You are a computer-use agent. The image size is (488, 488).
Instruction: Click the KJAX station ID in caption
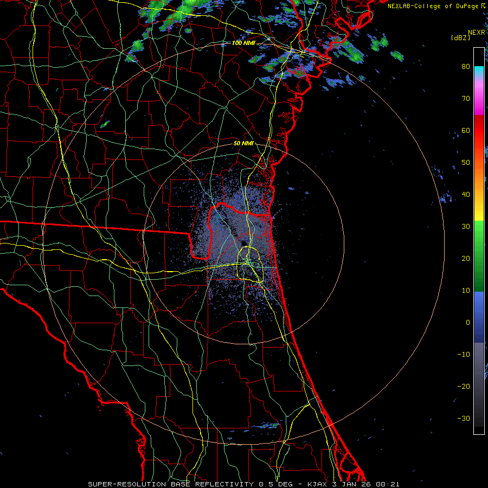[x=318, y=484]
